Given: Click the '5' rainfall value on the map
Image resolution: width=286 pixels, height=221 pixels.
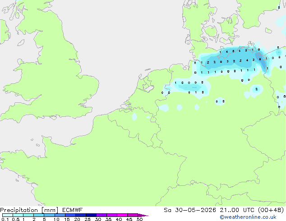Looking at the screenshot, I should [233, 51].
